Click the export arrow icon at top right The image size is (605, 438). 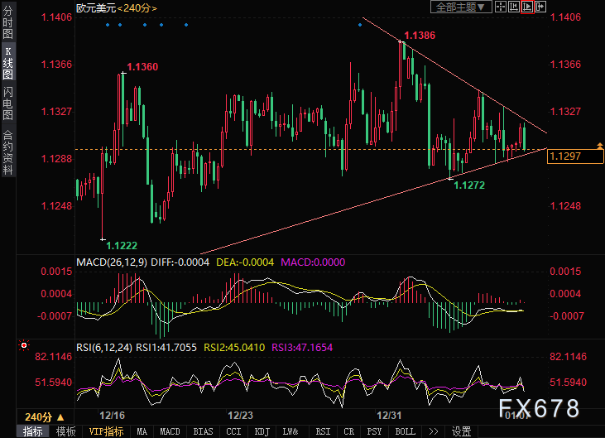pos(540,7)
